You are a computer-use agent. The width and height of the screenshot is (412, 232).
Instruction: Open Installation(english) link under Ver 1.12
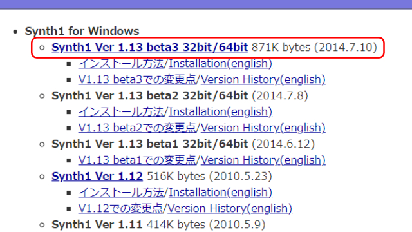pyautogui.click(x=220, y=192)
